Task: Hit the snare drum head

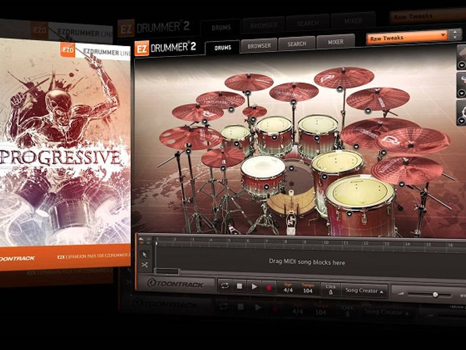Action: (x=263, y=167)
